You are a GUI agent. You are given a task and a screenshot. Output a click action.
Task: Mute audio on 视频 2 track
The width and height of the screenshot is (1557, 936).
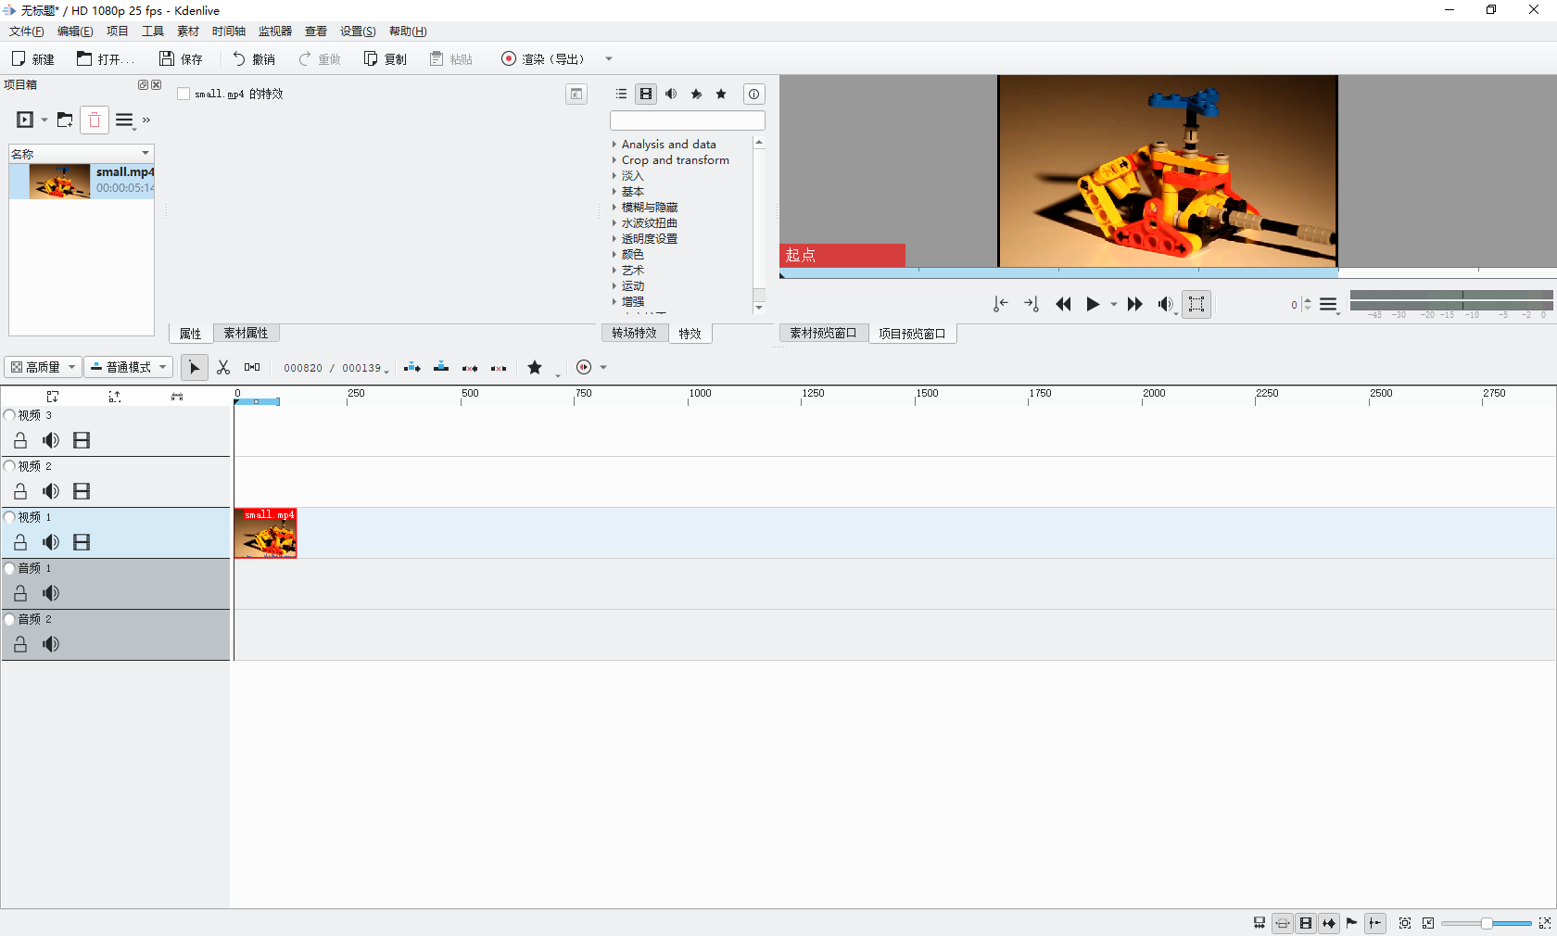coord(51,491)
